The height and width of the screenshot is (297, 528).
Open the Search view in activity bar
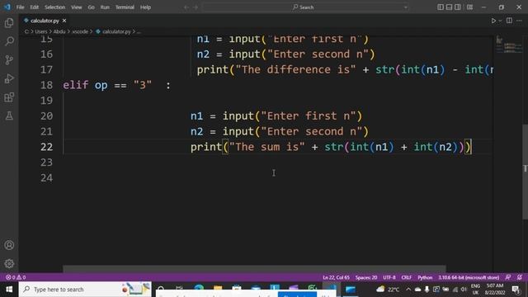[x=9, y=41]
